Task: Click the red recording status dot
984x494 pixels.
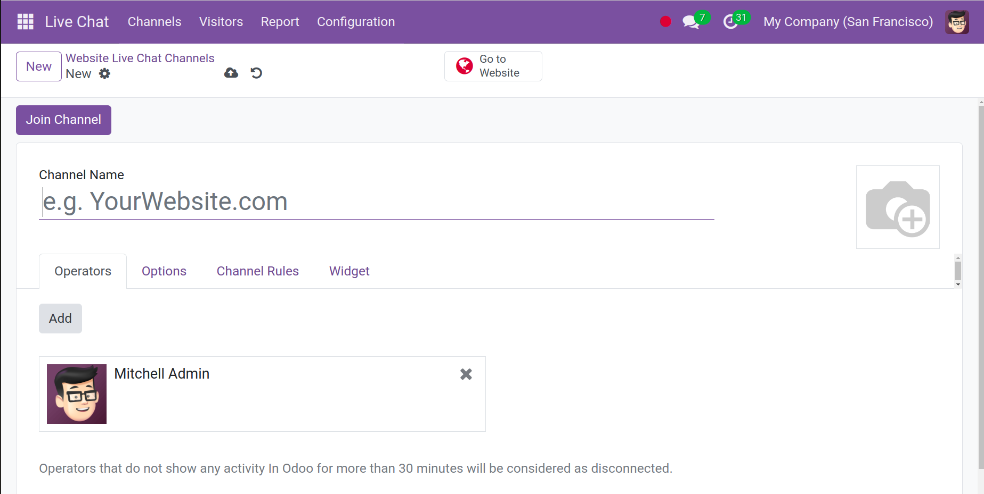Action: [665, 22]
